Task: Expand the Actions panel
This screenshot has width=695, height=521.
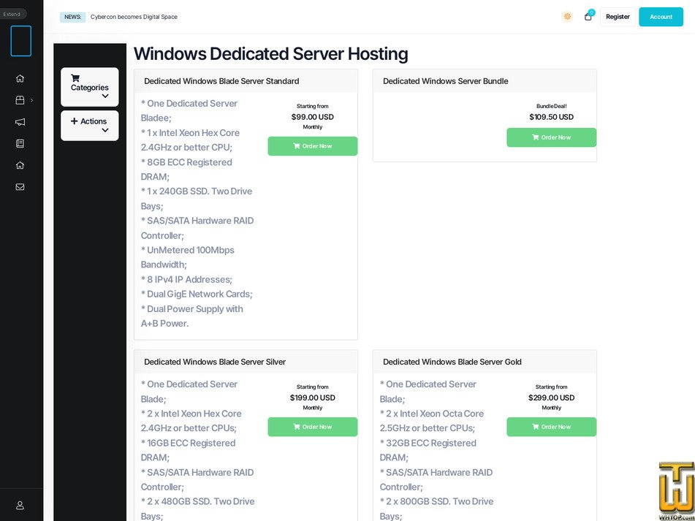Action: tap(90, 126)
